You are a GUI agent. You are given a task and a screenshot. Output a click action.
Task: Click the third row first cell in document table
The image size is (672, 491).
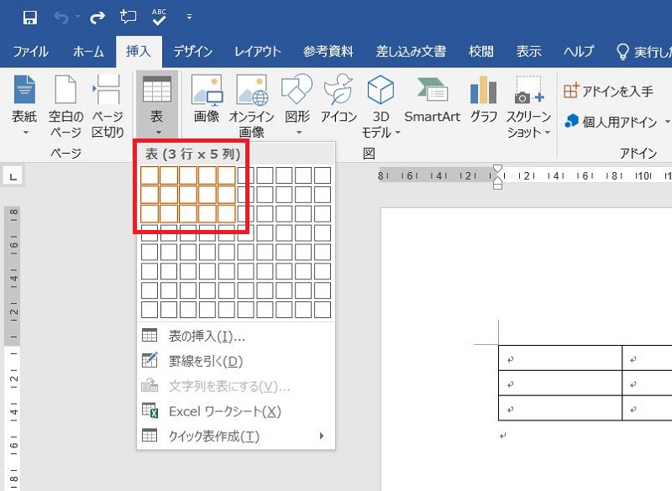coord(560,408)
